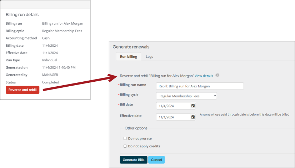Screen dimensions: 295x168
Task: Tick the Do not apply credits checkbox
Action: (125, 146)
